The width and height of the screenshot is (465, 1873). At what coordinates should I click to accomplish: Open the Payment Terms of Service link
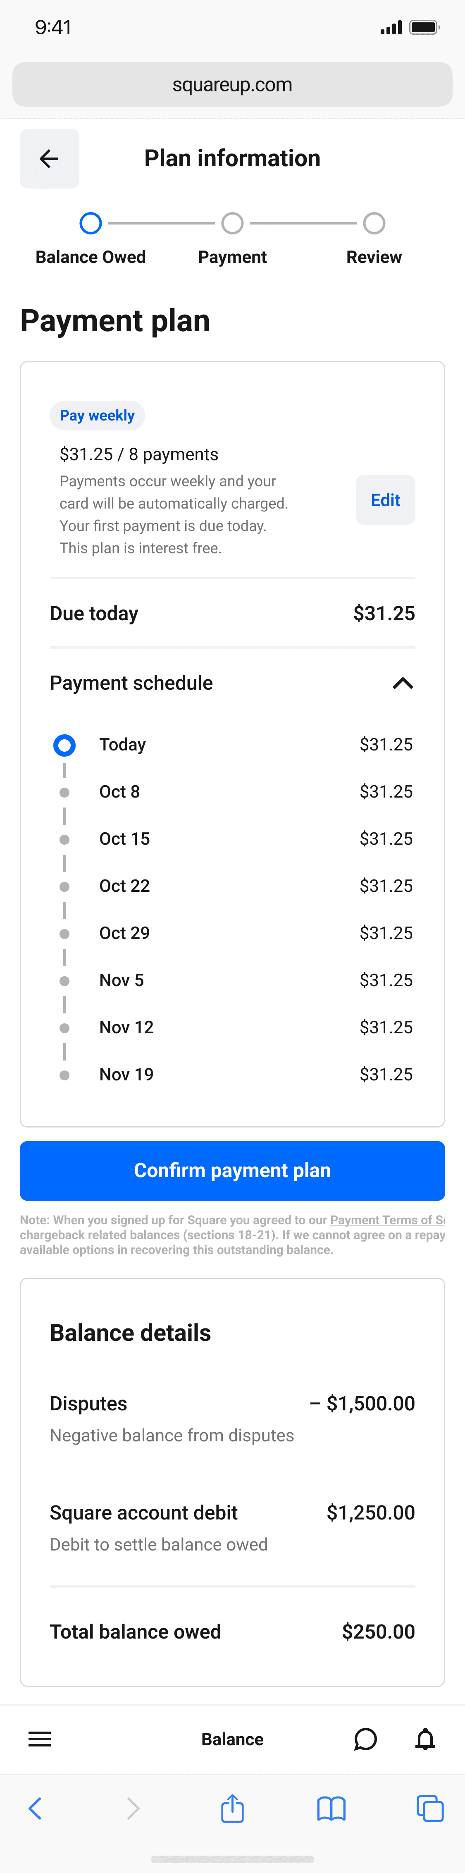click(x=387, y=1220)
